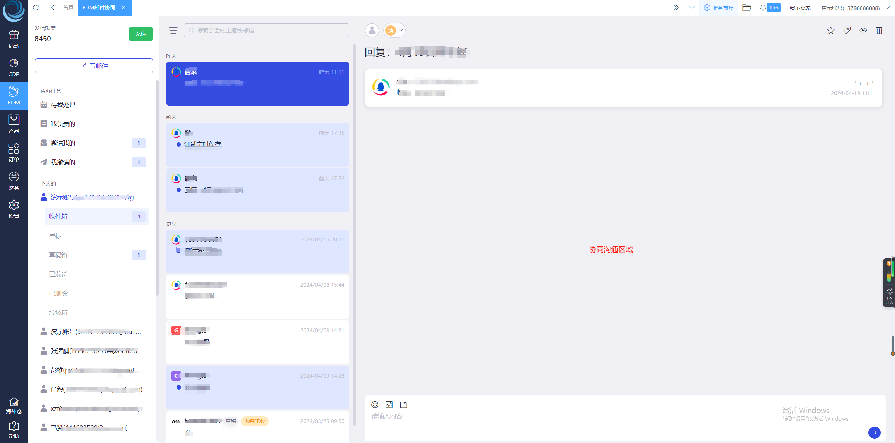
Task: Click the double-left collapse arrows
Action: click(x=51, y=8)
